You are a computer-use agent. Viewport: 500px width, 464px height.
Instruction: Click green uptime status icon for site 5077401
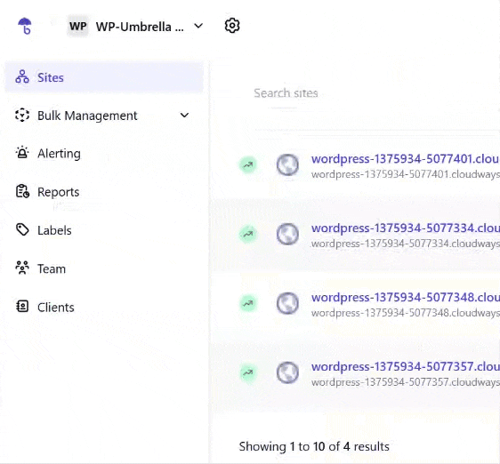(x=248, y=164)
